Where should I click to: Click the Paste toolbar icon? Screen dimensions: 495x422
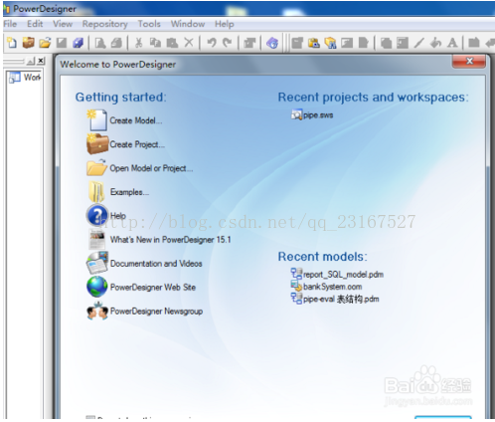pyautogui.click(x=172, y=43)
